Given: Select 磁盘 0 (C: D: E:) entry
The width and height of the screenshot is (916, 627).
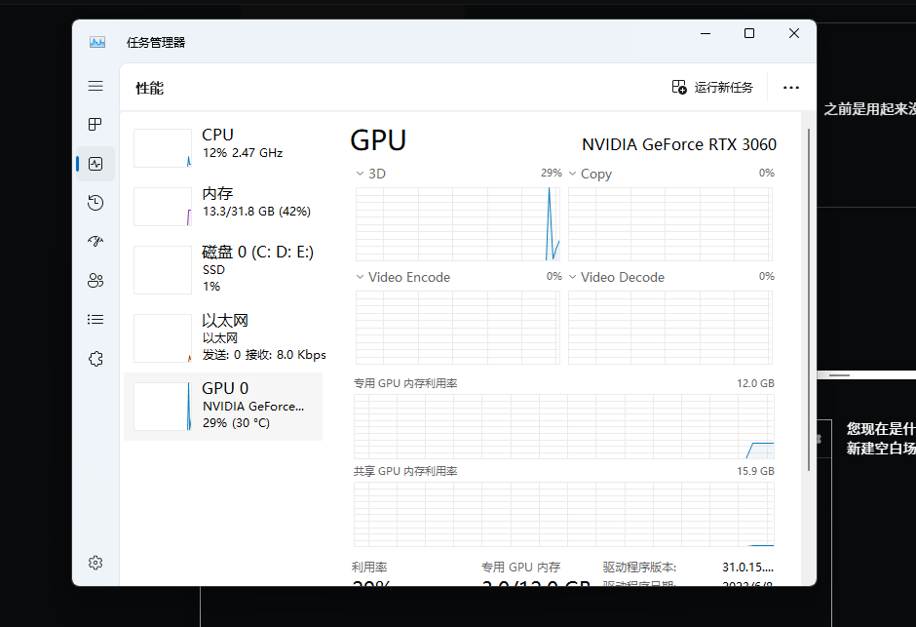Looking at the screenshot, I should tap(223, 270).
